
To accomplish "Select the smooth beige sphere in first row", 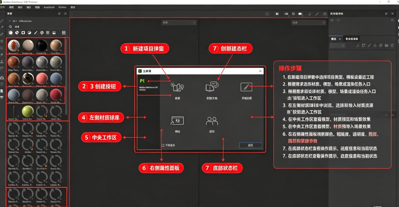I will point(28,45).
